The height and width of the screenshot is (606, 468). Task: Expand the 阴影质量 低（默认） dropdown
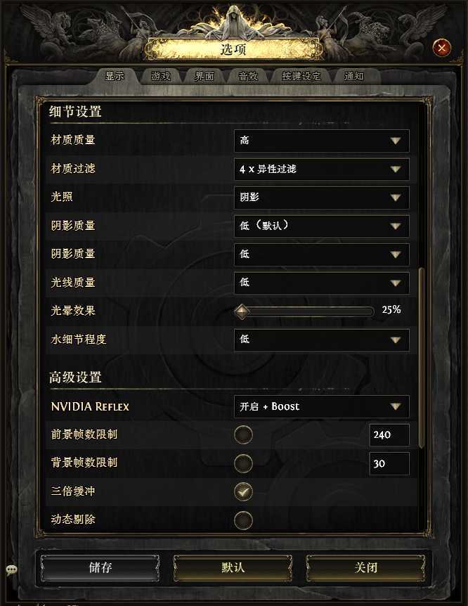[x=322, y=226]
